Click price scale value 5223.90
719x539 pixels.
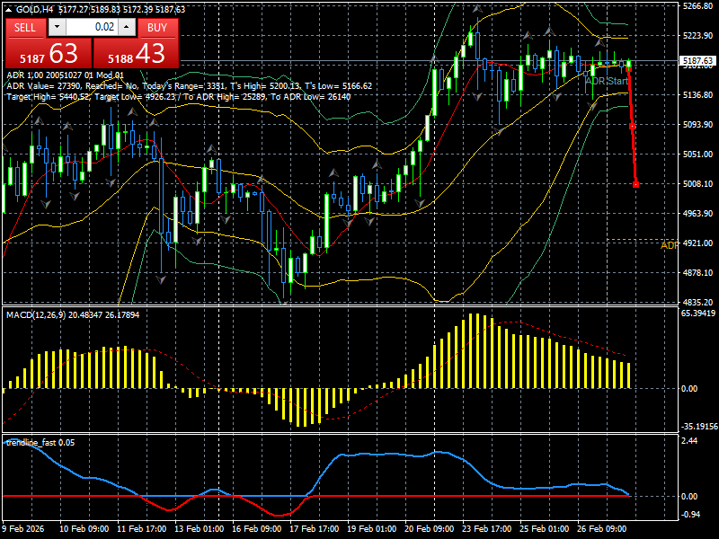coord(697,35)
